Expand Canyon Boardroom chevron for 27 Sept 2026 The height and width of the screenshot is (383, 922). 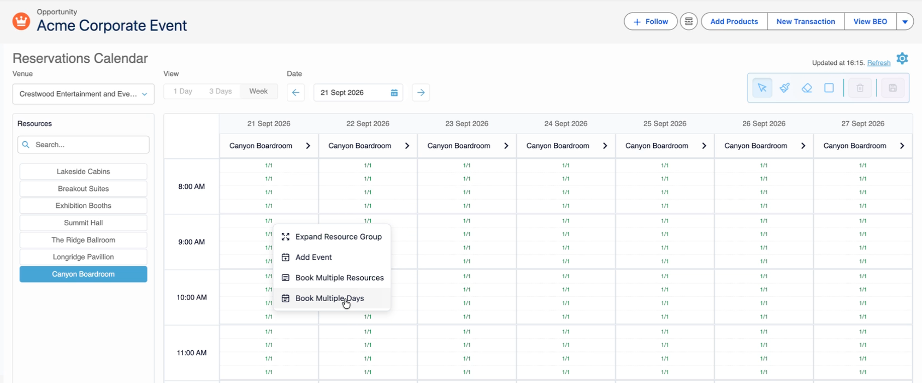click(902, 146)
